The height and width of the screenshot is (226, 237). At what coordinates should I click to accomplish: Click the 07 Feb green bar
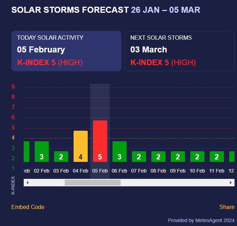tap(139, 156)
